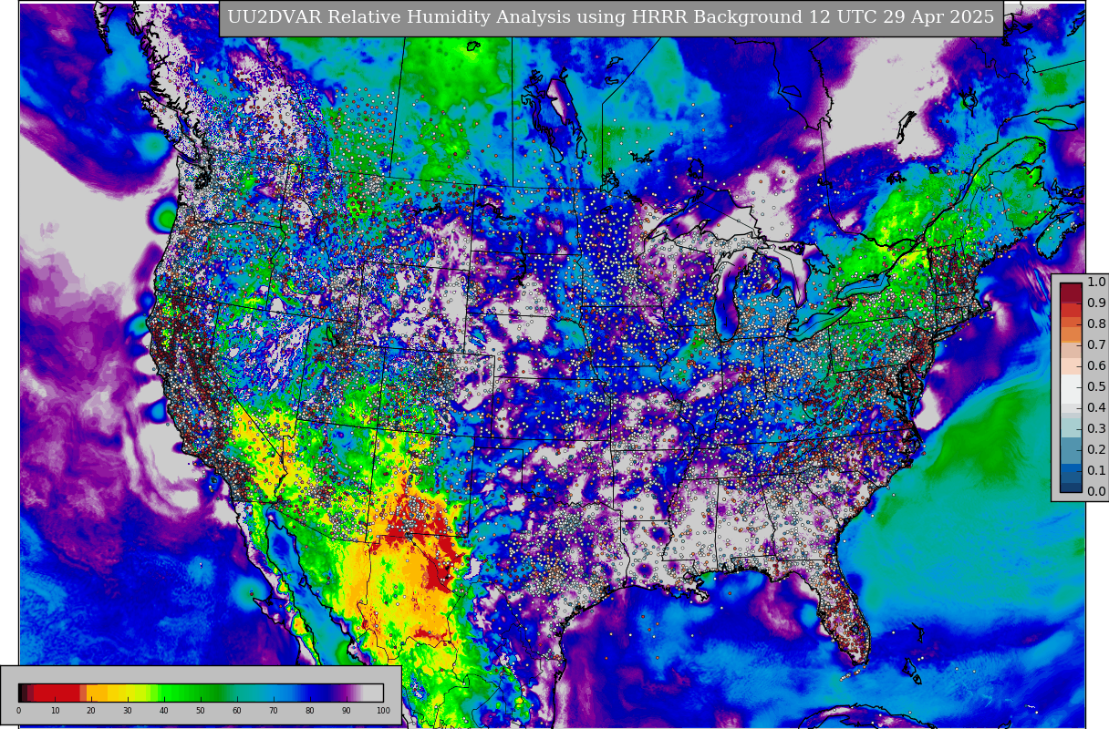Click the '40' tick on the humidity colorbar
Image resolution: width=1109 pixels, height=729 pixels.
[164, 711]
